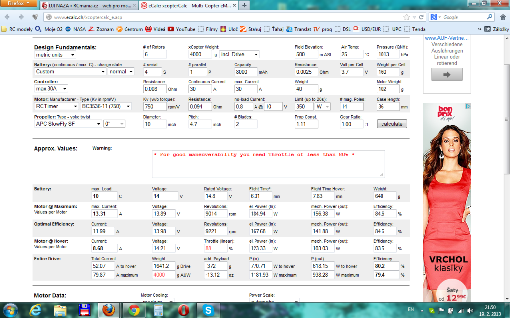Open Chrome from the taskbar

[134, 310]
